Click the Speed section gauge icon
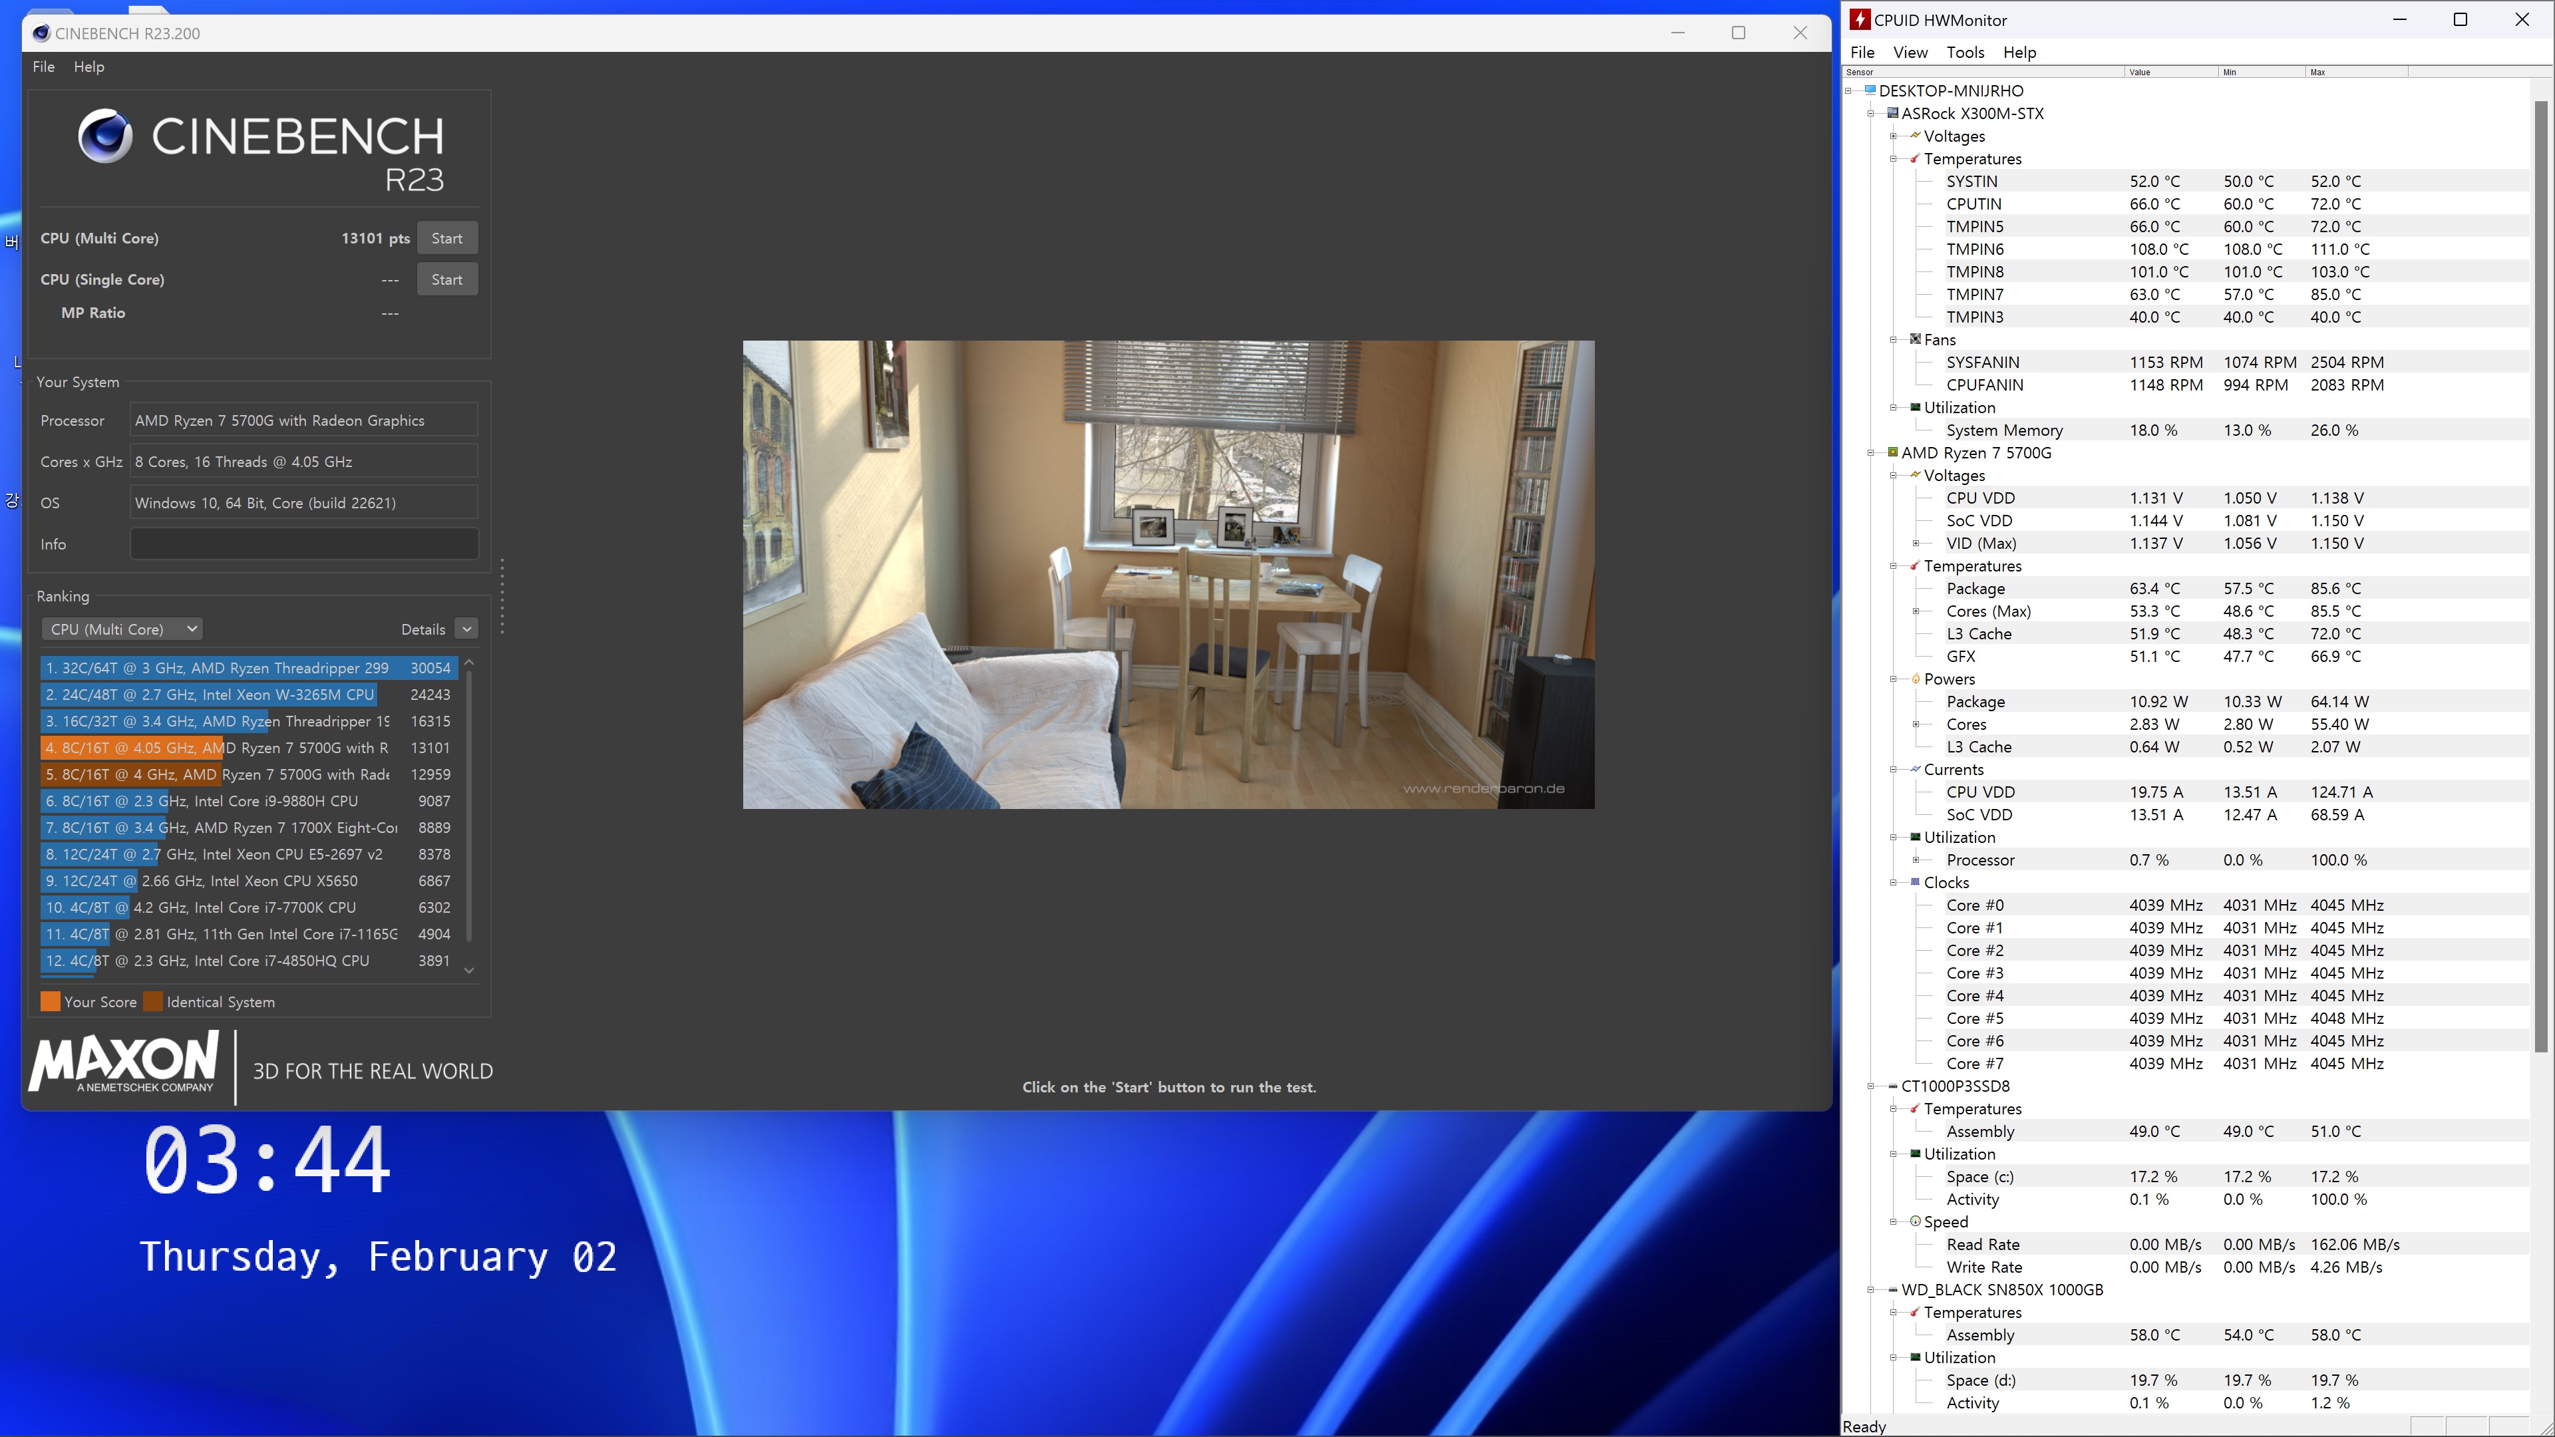 [x=1916, y=1222]
